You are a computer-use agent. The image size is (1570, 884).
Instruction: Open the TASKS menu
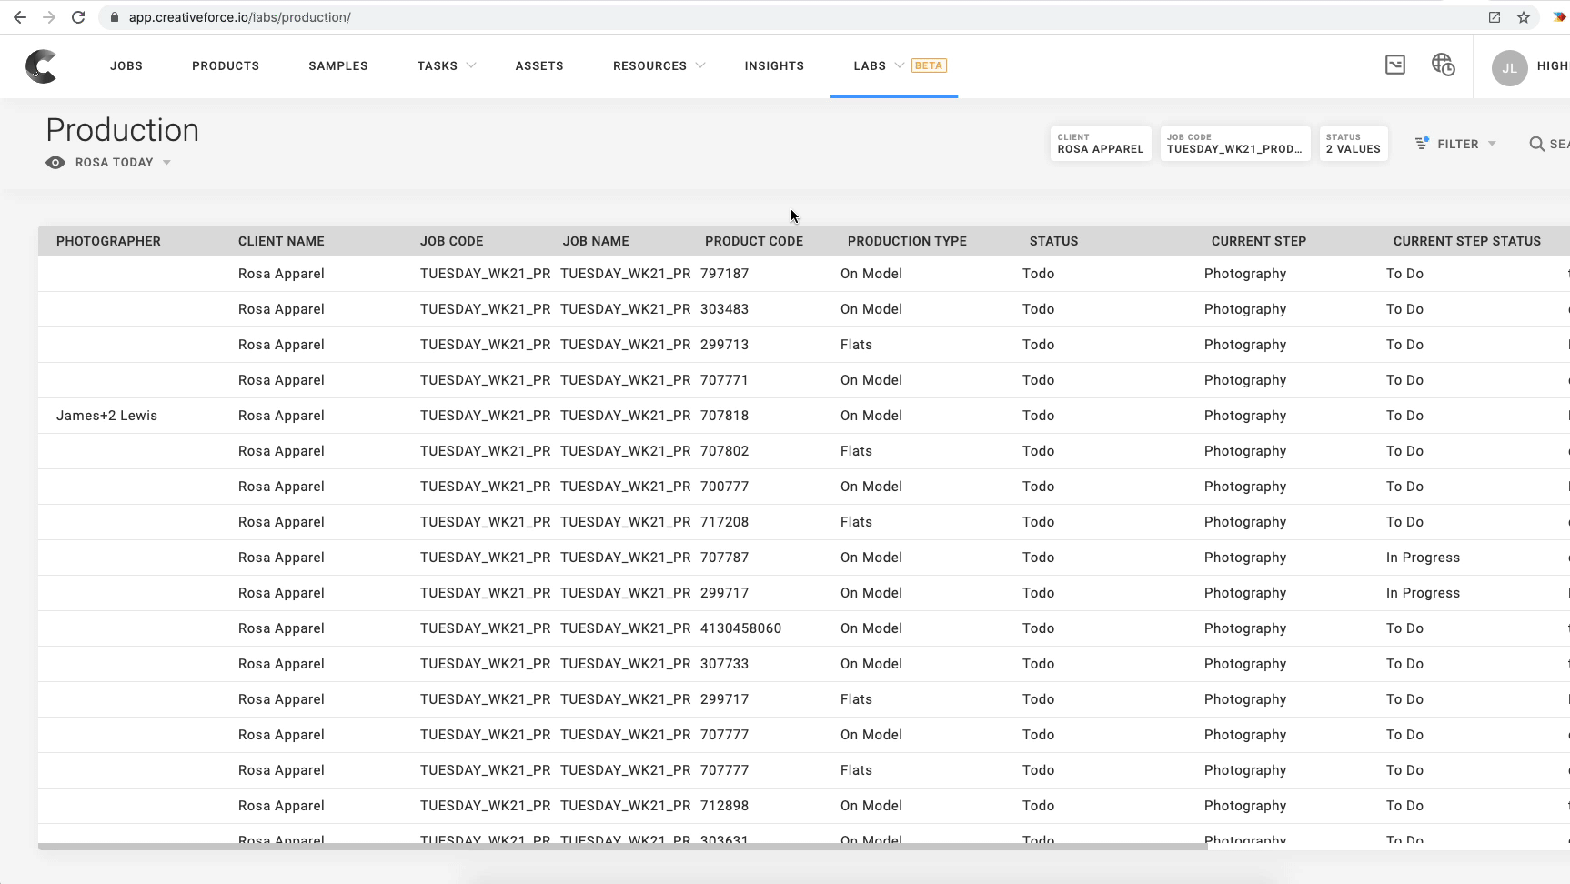pyautogui.click(x=438, y=65)
